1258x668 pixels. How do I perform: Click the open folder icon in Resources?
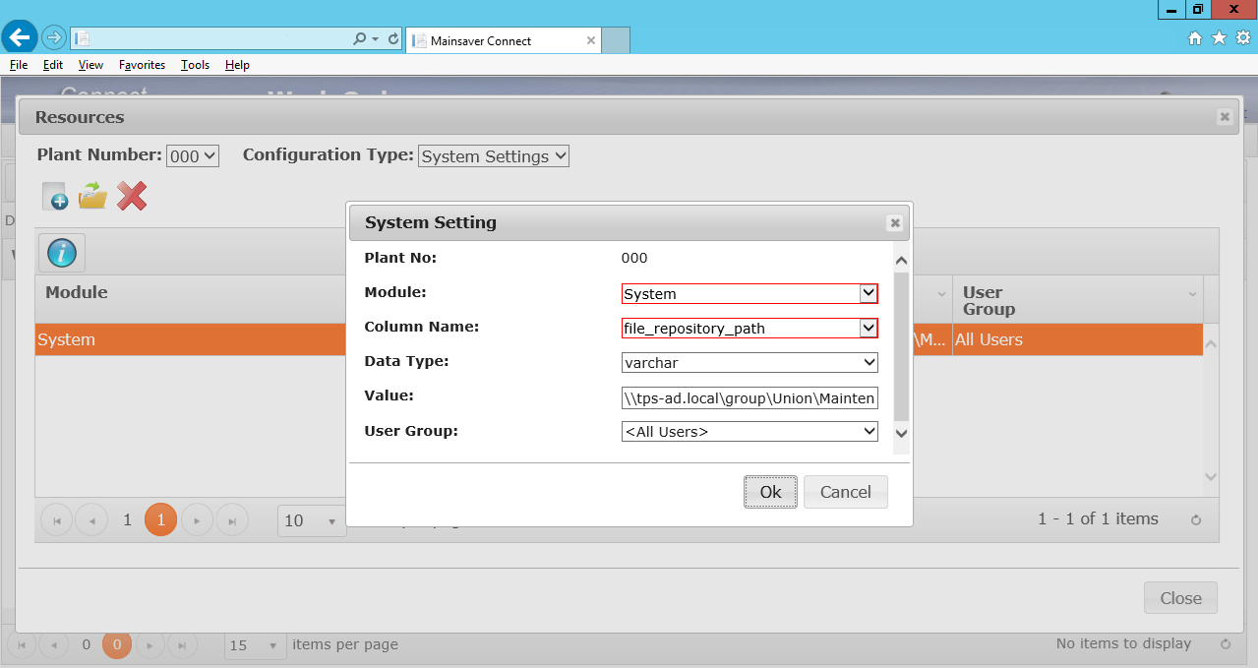[x=93, y=195]
